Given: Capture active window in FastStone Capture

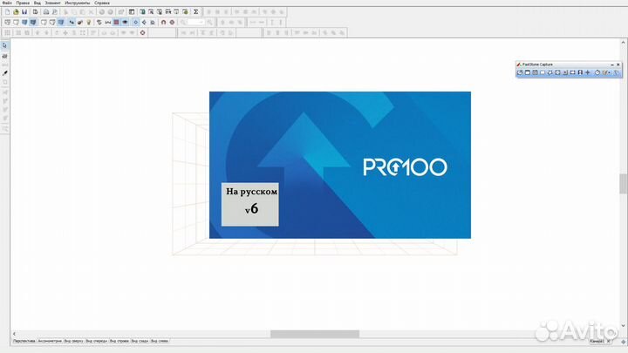Looking at the screenshot, I should (x=528, y=72).
